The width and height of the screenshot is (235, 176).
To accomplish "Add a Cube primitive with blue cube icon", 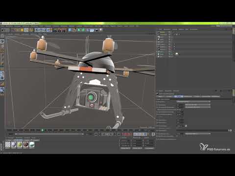I will (70, 30).
